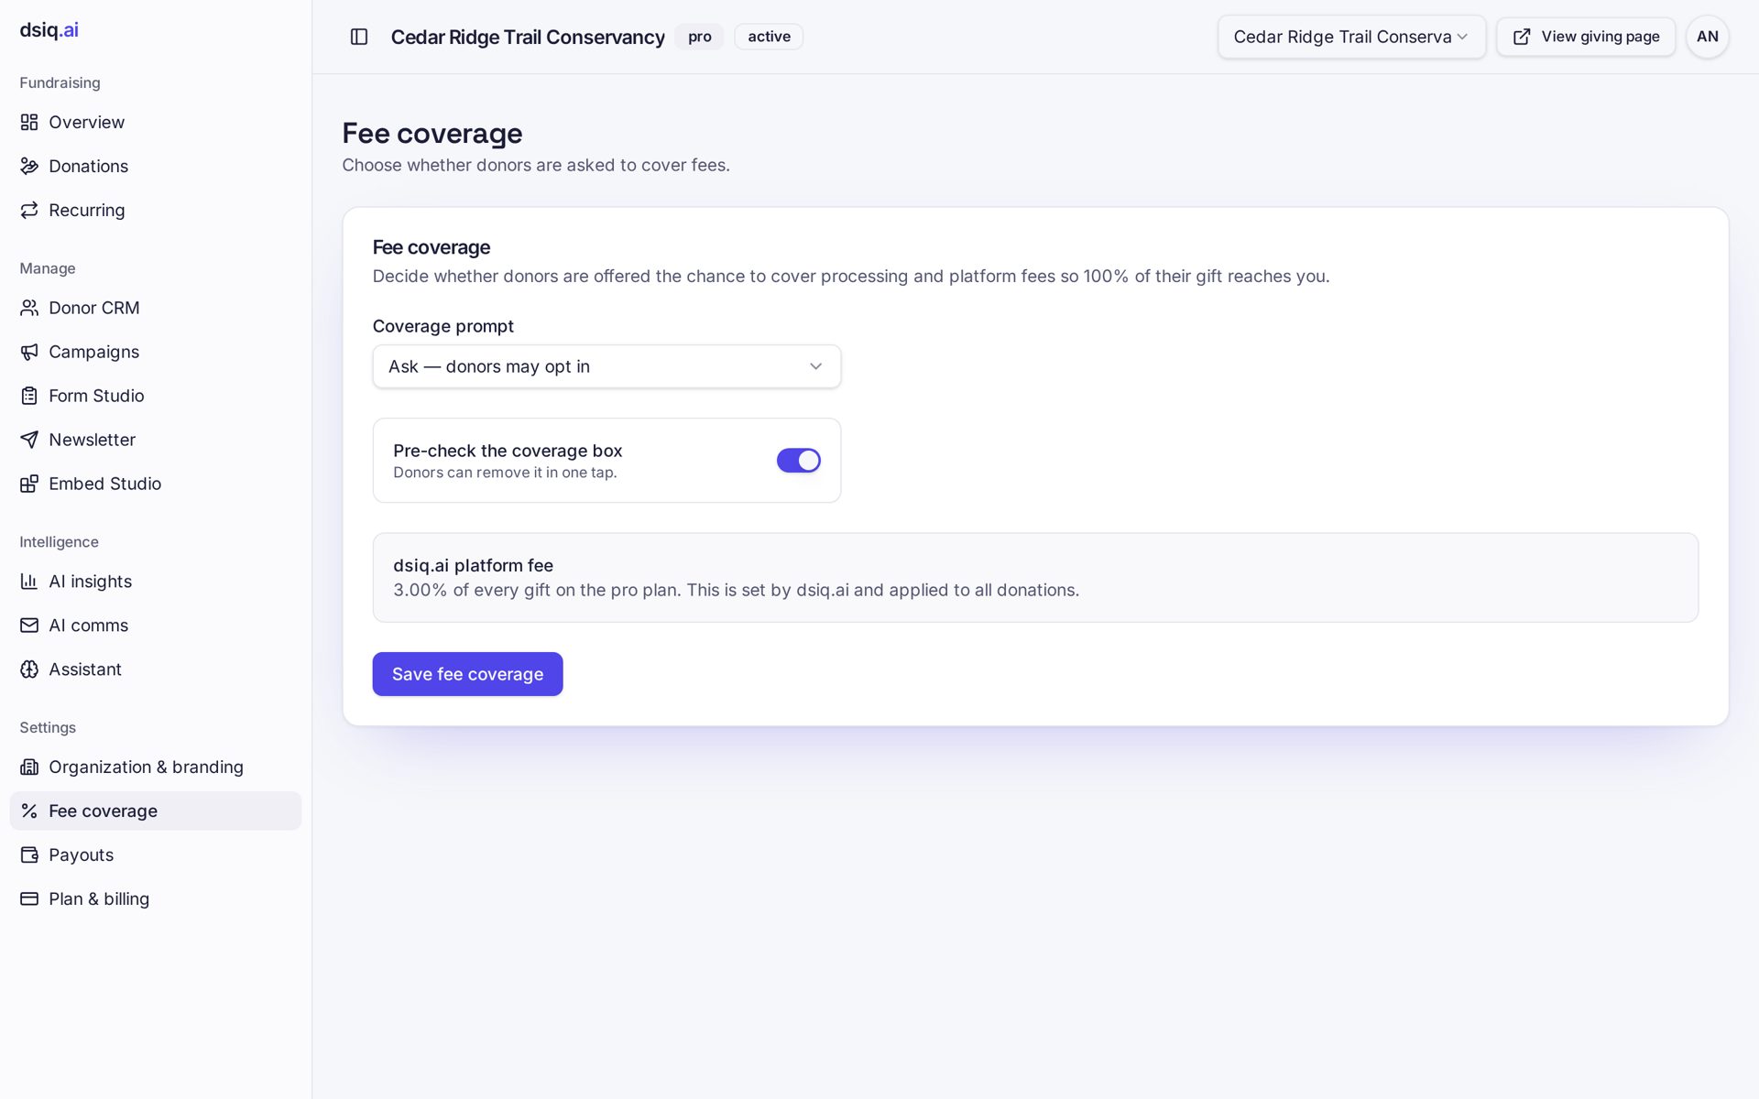This screenshot has height=1099, width=1759.
Task: Open Recurring donations page
Action: point(156,210)
